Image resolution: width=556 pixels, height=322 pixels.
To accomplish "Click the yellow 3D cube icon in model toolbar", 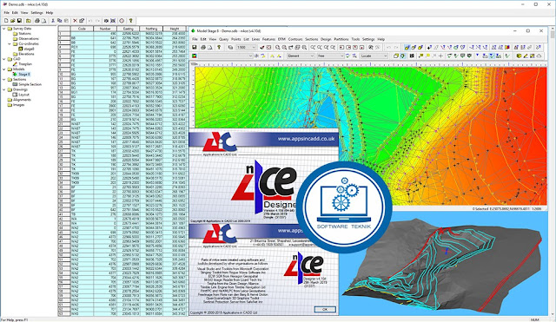I will 520,56.
